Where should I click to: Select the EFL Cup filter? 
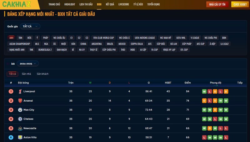click(184, 50)
